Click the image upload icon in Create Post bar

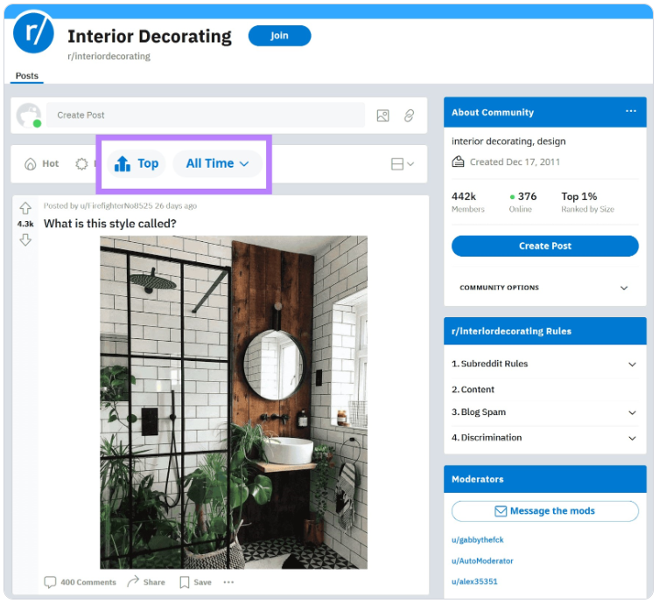point(382,115)
